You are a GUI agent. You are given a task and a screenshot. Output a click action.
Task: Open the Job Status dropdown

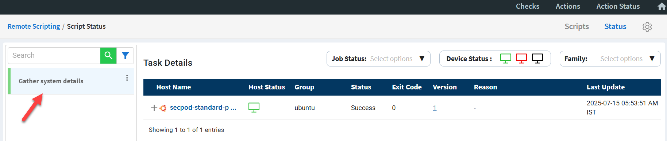pos(378,59)
